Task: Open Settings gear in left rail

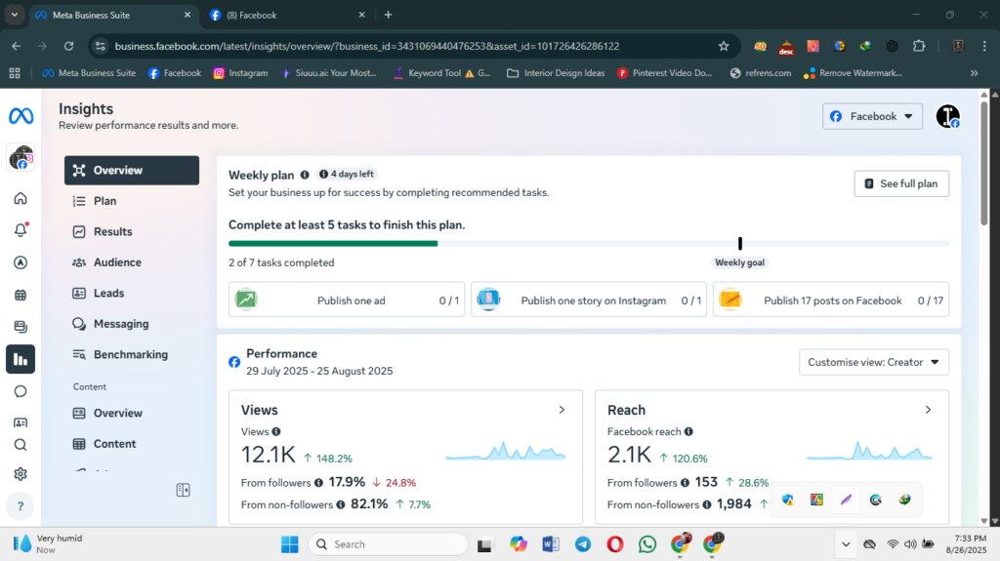Action: pos(21,473)
